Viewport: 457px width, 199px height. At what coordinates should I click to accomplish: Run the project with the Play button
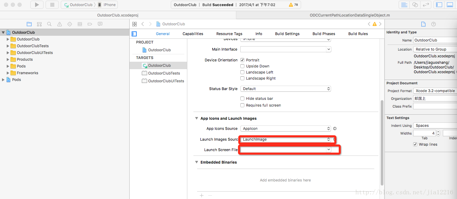point(37,5)
